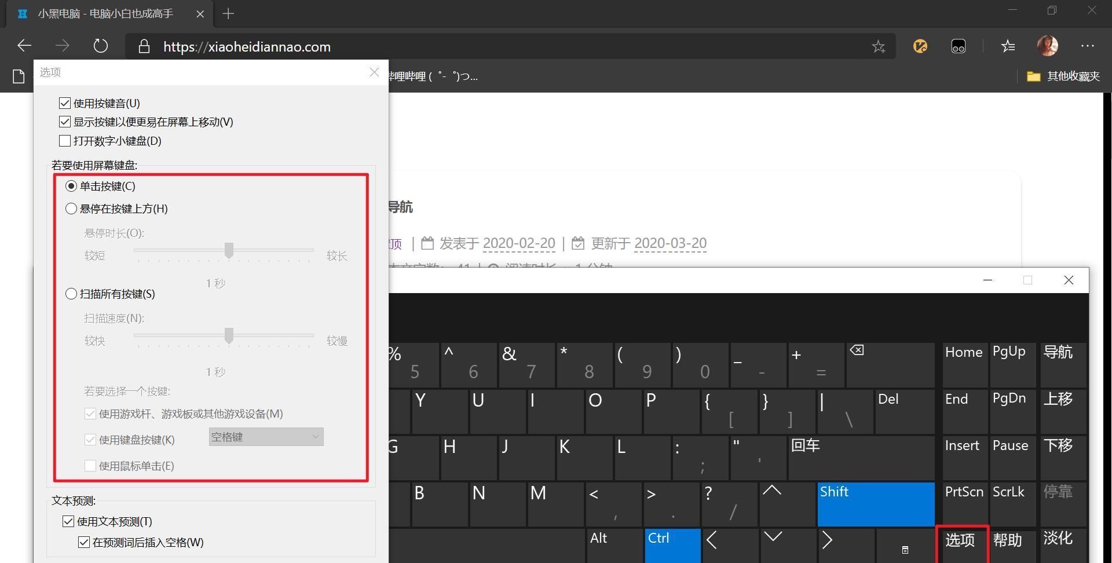Click the backspace key on on-screen keyboard
The image size is (1112, 563).
click(890, 364)
